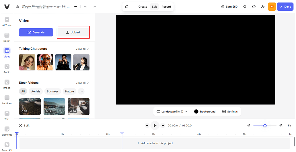Enable the Business stock videos filter
Image resolution: width=296 pixels, height=152 pixels.
53,91
